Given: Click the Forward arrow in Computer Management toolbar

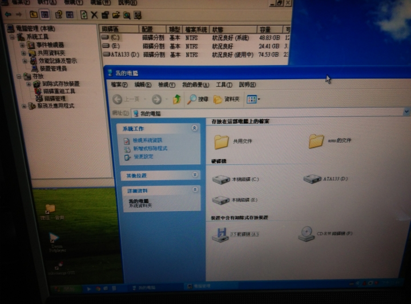Looking at the screenshot, I should click(x=19, y=15).
